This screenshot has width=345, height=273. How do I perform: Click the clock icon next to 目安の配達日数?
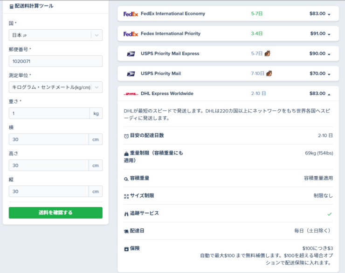[126, 136]
